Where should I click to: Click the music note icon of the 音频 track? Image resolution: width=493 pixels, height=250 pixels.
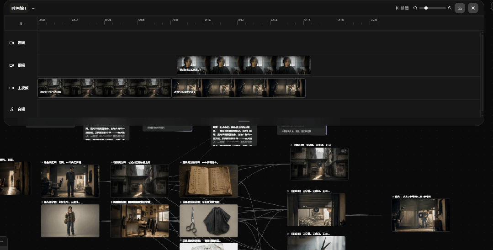tap(11, 109)
